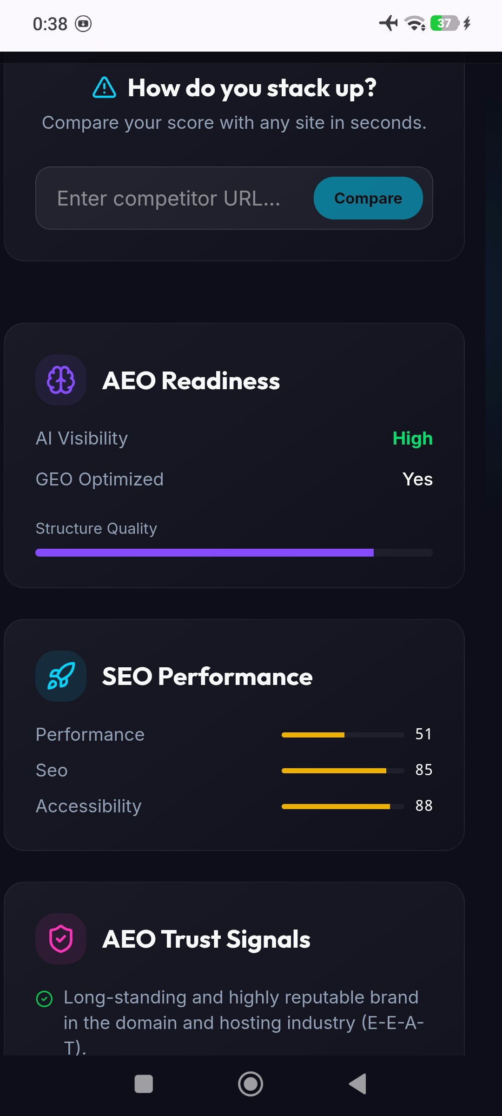Click the warning triangle beside 'How do you stack up?'

[104, 88]
